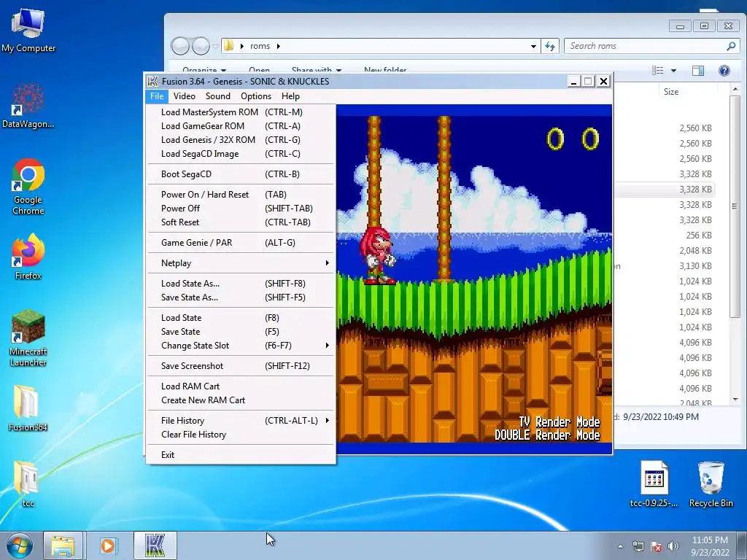Show hidden tray icons arrow
The image size is (747, 560).
(620, 546)
